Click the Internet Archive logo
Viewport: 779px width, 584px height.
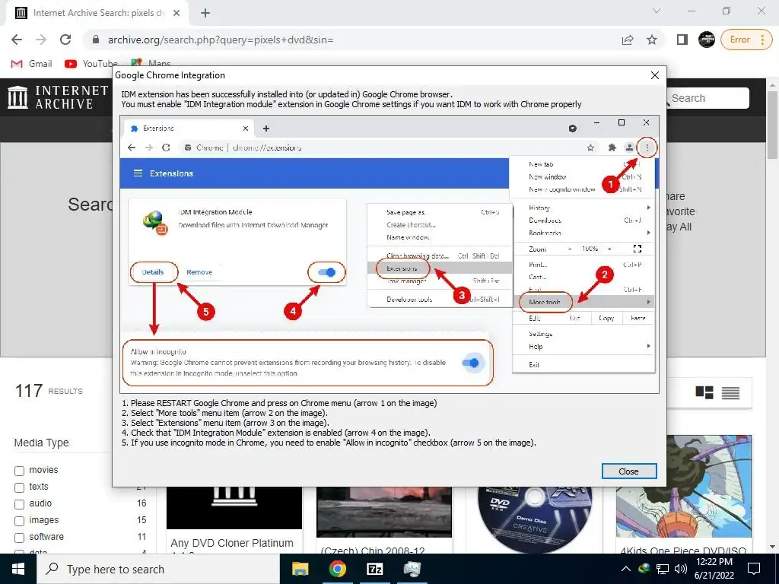click(58, 97)
